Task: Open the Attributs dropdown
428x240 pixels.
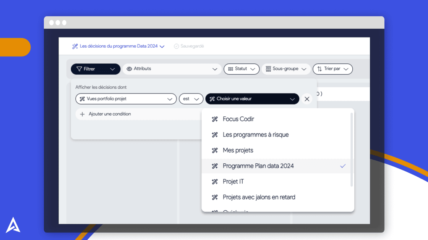Action: click(172, 69)
